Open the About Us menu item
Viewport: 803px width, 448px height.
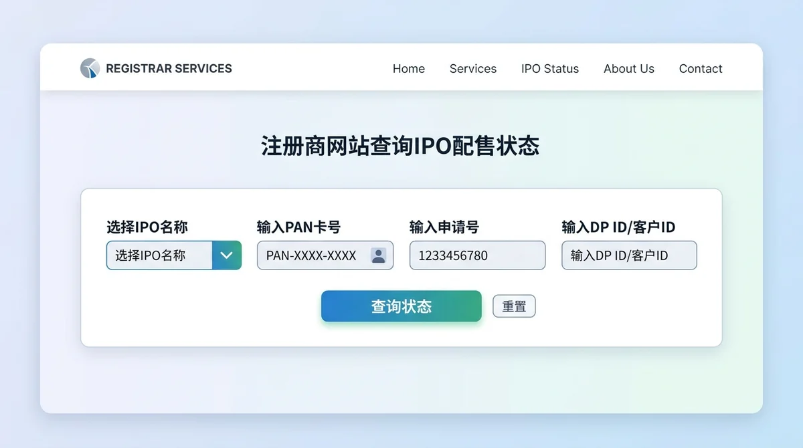pyautogui.click(x=629, y=69)
